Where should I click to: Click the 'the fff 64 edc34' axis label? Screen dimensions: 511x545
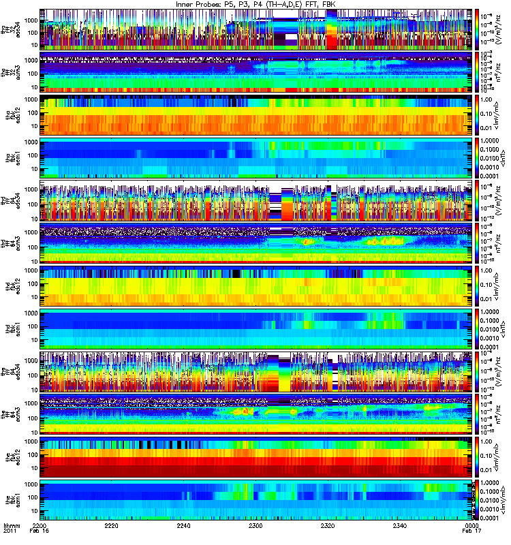[x=10, y=372]
